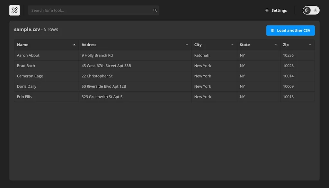The image size is (329, 188).
Task: Click the Zip column header
Action: pyautogui.click(x=298, y=45)
